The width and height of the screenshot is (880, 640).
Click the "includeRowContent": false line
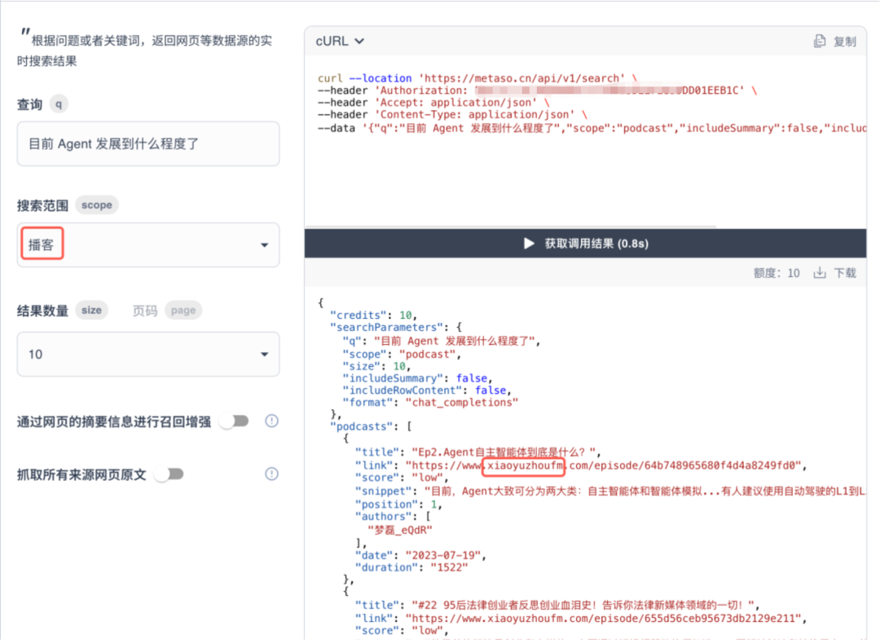coord(427,391)
